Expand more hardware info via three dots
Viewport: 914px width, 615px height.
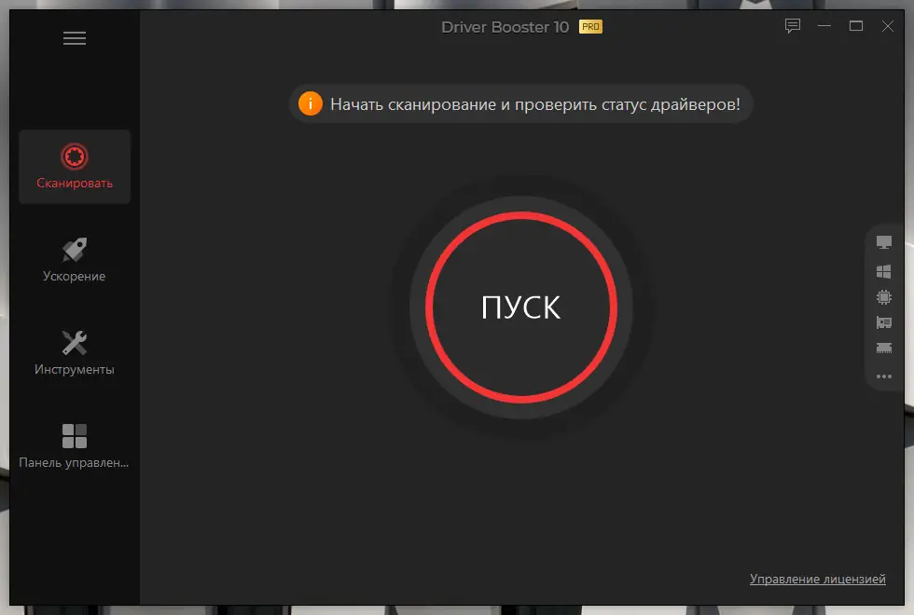(x=883, y=376)
